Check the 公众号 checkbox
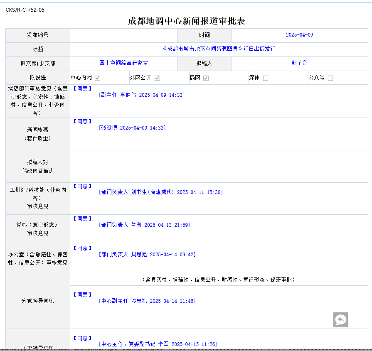372x351 pixels. (x=330, y=78)
